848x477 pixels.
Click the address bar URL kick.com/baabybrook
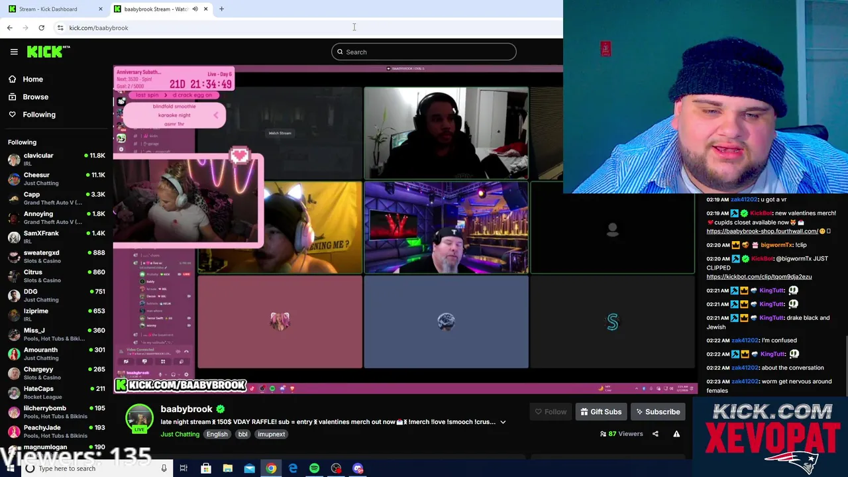99,28
